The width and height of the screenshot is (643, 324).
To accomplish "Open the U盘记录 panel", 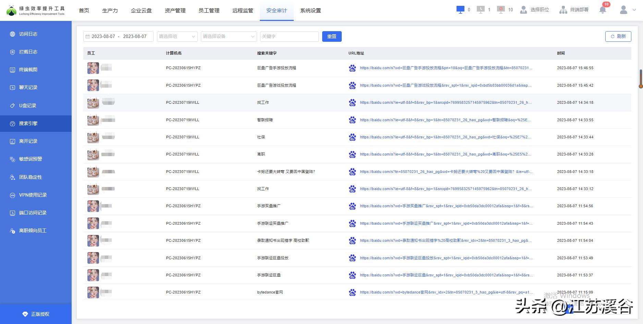I will (x=27, y=105).
